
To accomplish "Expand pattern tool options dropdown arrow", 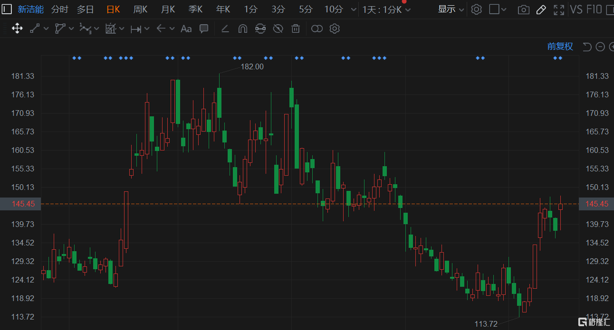I will (x=122, y=29).
